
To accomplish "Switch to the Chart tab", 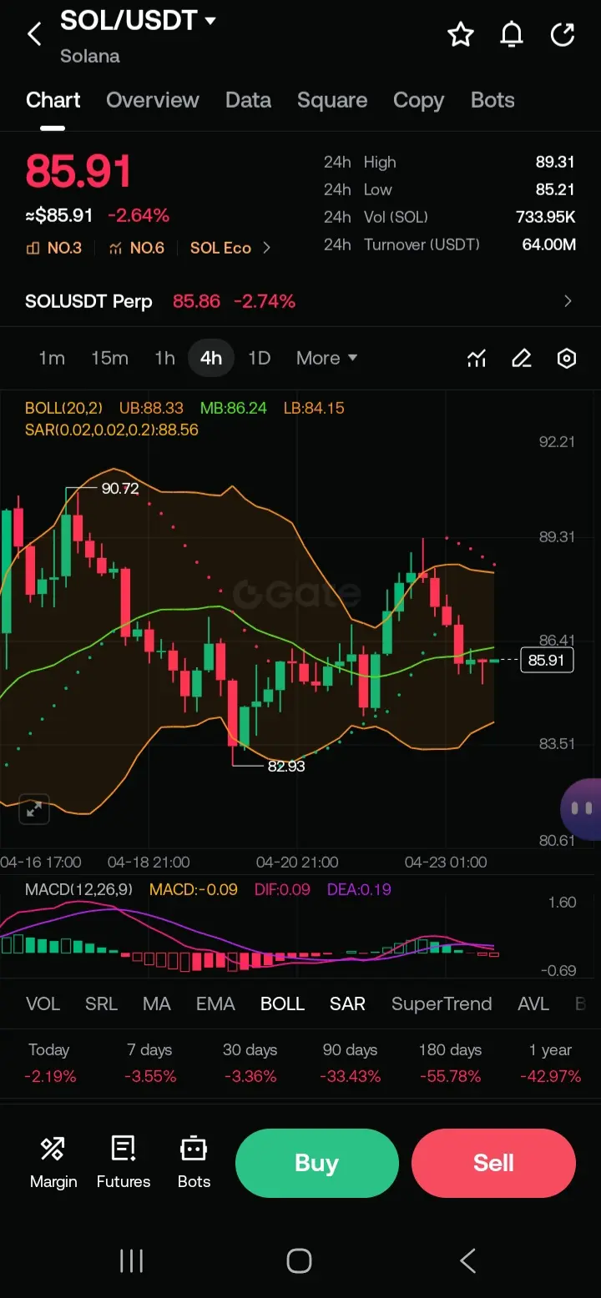I will (x=53, y=100).
